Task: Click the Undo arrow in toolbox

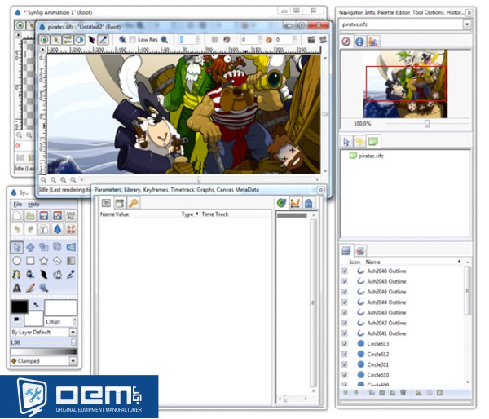Action: pyautogui.click(x=17, y=230)
